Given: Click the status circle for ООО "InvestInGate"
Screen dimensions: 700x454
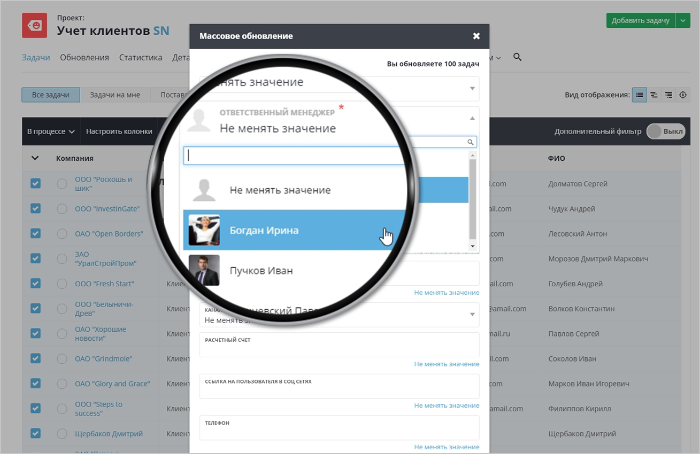Looking at the screenshot, I should 62,209.
